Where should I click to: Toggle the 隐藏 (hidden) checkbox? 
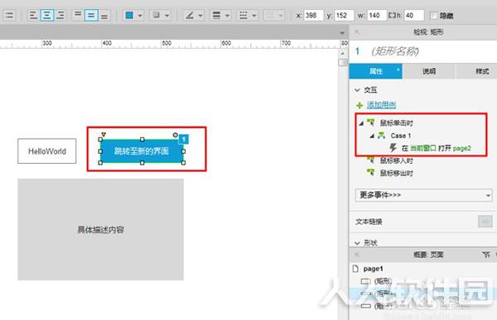(x=433, y=16)
